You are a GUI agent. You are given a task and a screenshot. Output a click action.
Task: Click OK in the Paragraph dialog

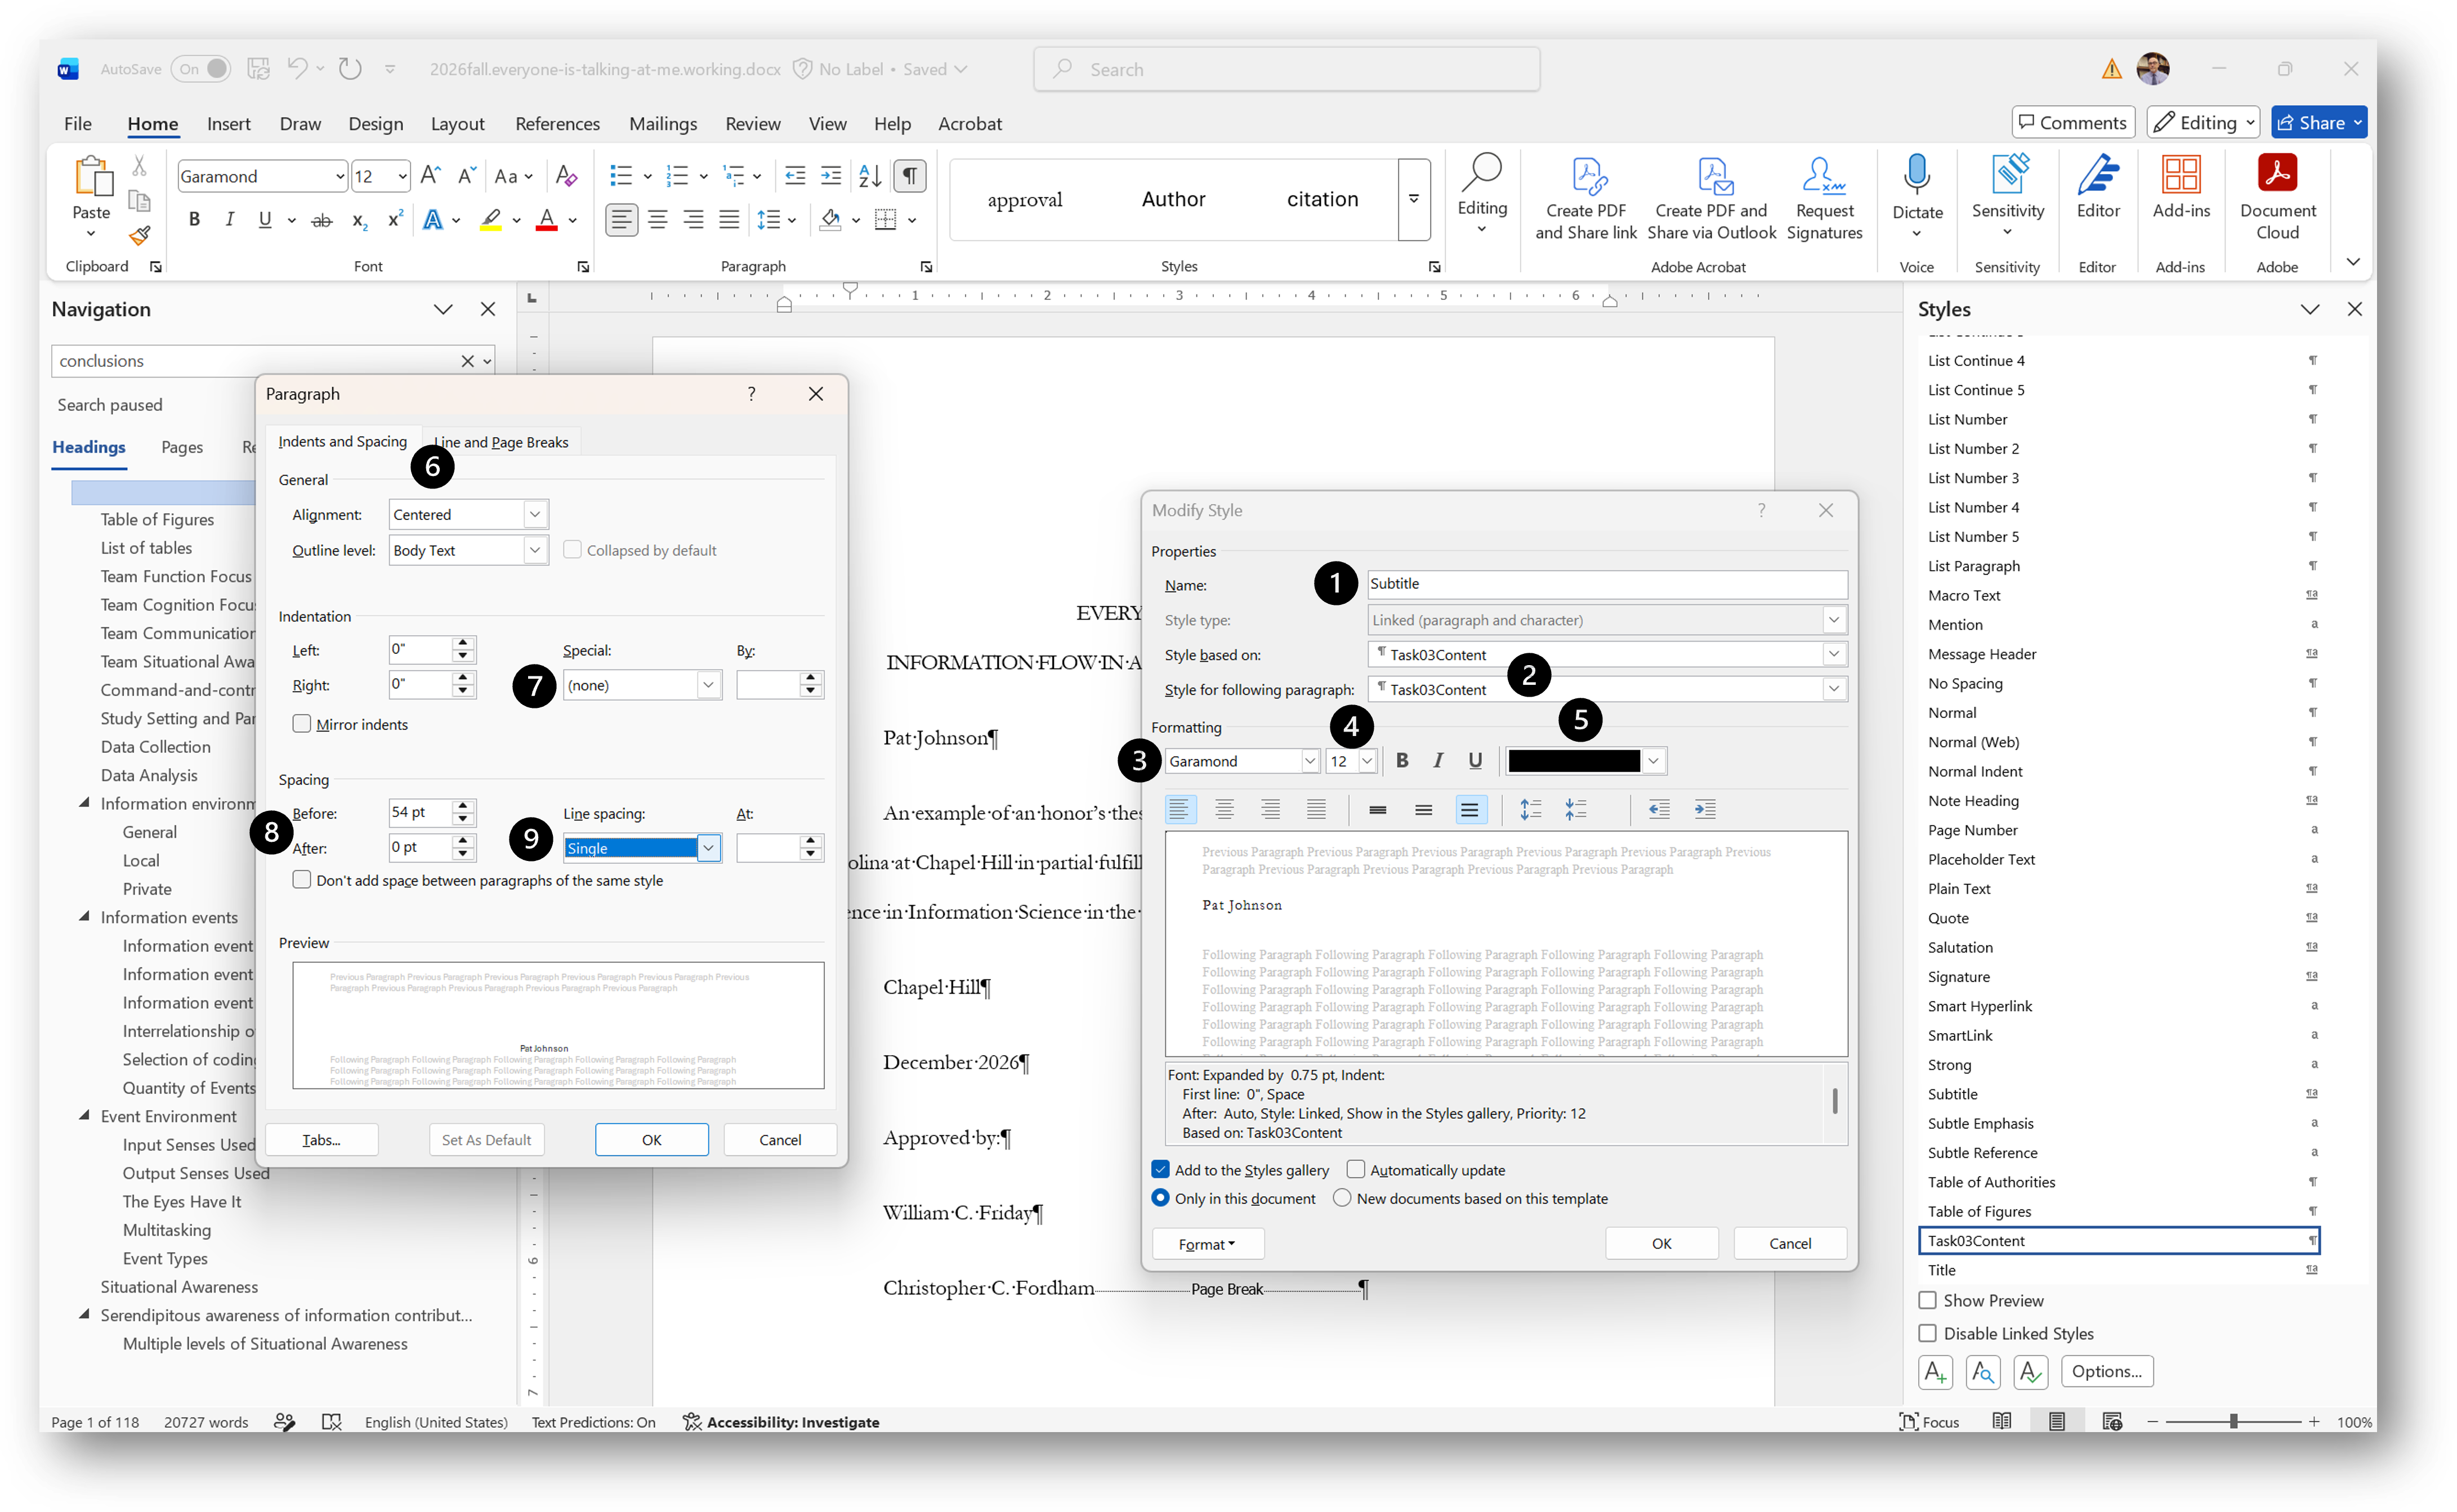click(x=651, y=1140)
